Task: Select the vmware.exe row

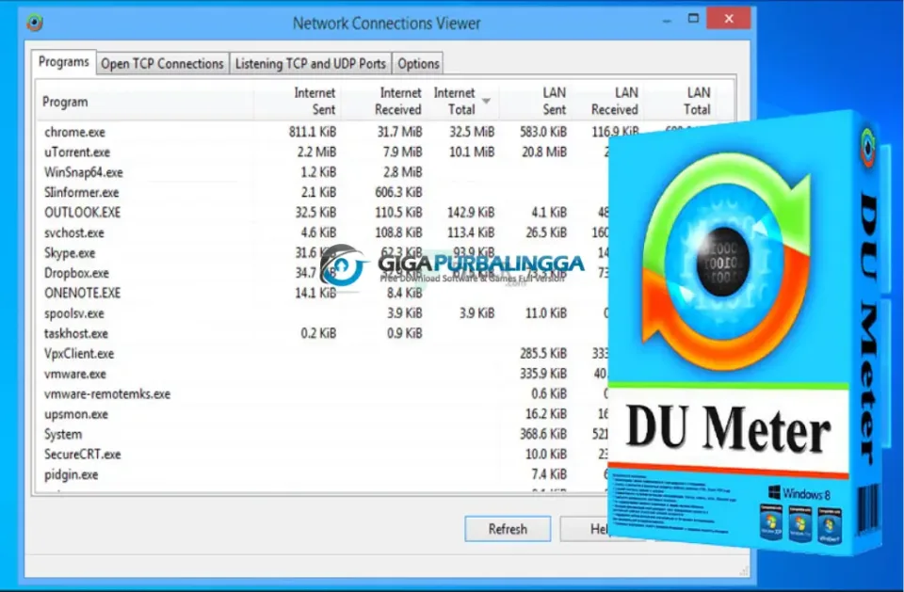Action: point(323,374)
